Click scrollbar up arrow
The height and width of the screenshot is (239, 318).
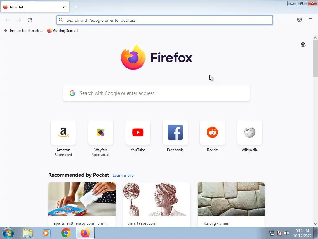pyautogui.click(x=315, y=38)
